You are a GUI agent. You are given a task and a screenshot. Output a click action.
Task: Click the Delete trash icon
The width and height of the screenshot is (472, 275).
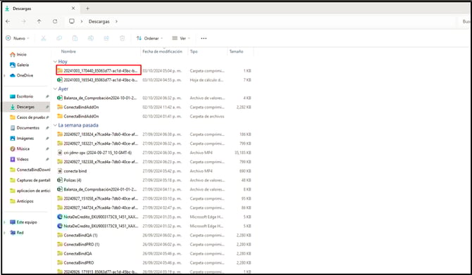point(122,38)
